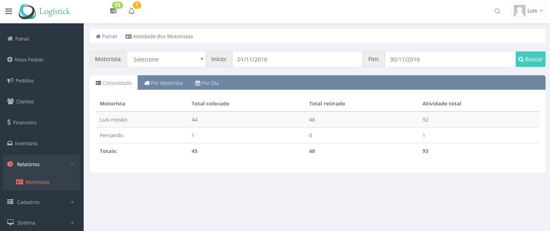Click the Cadastros list icon
The image size is (550, 231).
pos(10,202)
